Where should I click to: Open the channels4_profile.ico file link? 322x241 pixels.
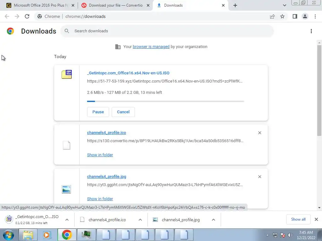(106, 133)
